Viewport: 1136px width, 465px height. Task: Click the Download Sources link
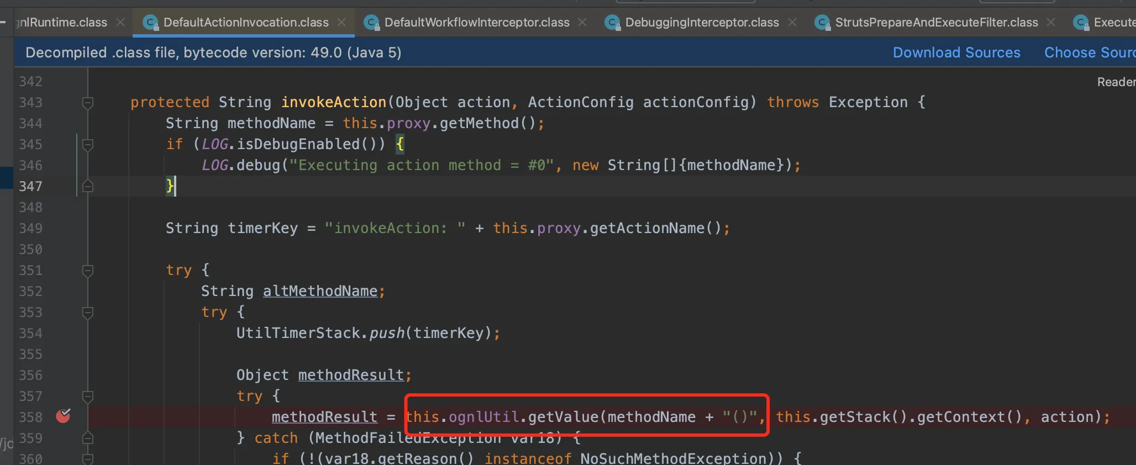[x=956, y=52]
